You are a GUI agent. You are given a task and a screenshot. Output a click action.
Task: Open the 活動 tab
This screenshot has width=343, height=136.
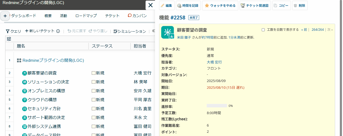point(64,16)
